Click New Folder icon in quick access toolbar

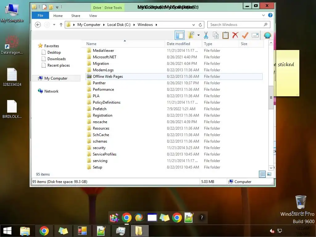click(x=51, y=7)
